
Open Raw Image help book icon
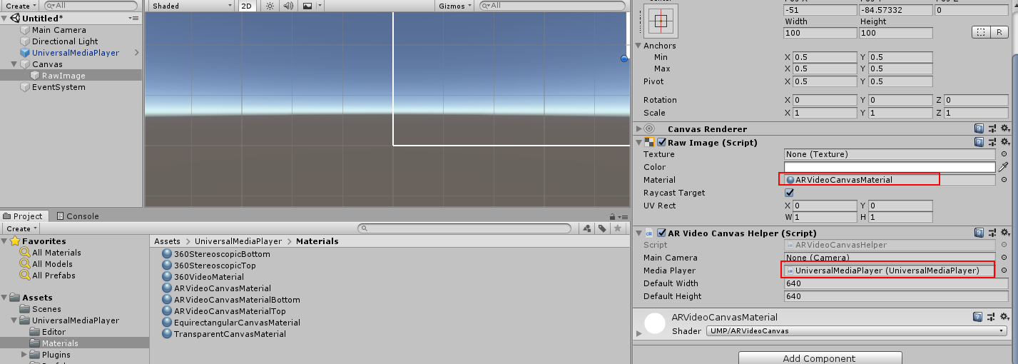click(979, 142)
